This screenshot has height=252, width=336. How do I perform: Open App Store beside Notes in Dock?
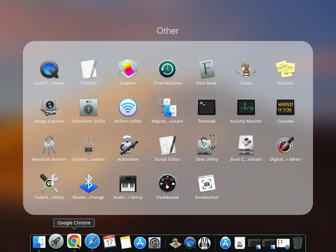pos(140,243)
